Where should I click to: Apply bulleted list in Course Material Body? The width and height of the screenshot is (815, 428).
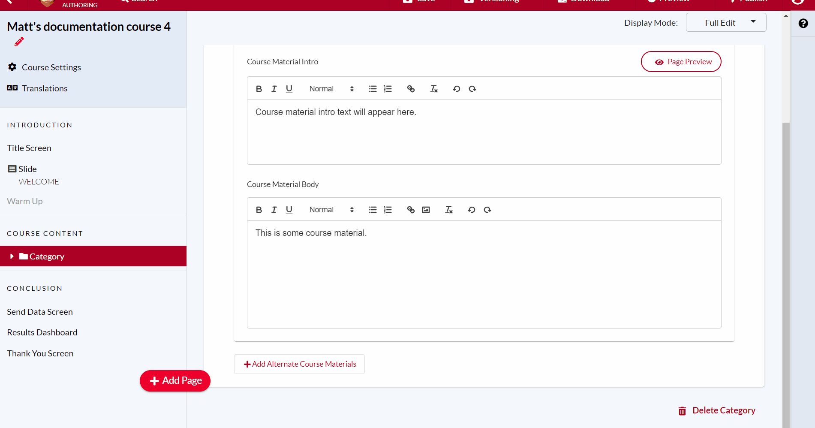(372, 210)
